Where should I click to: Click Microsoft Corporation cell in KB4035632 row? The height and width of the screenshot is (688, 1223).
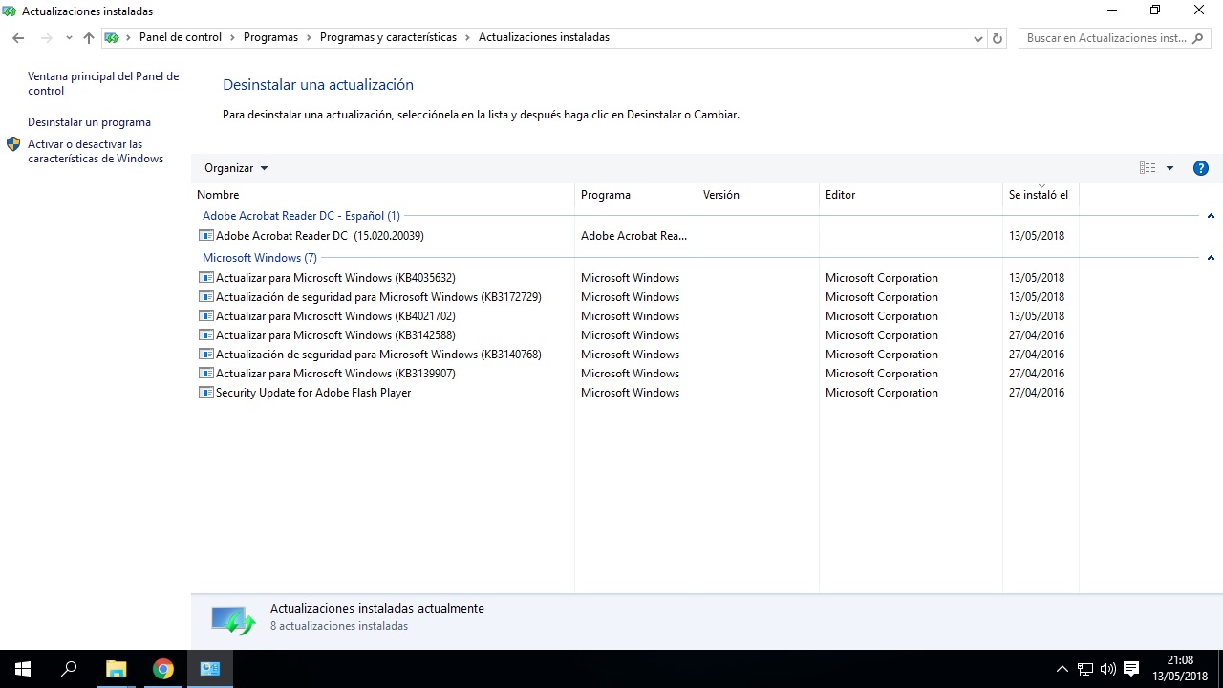point(882,278)
